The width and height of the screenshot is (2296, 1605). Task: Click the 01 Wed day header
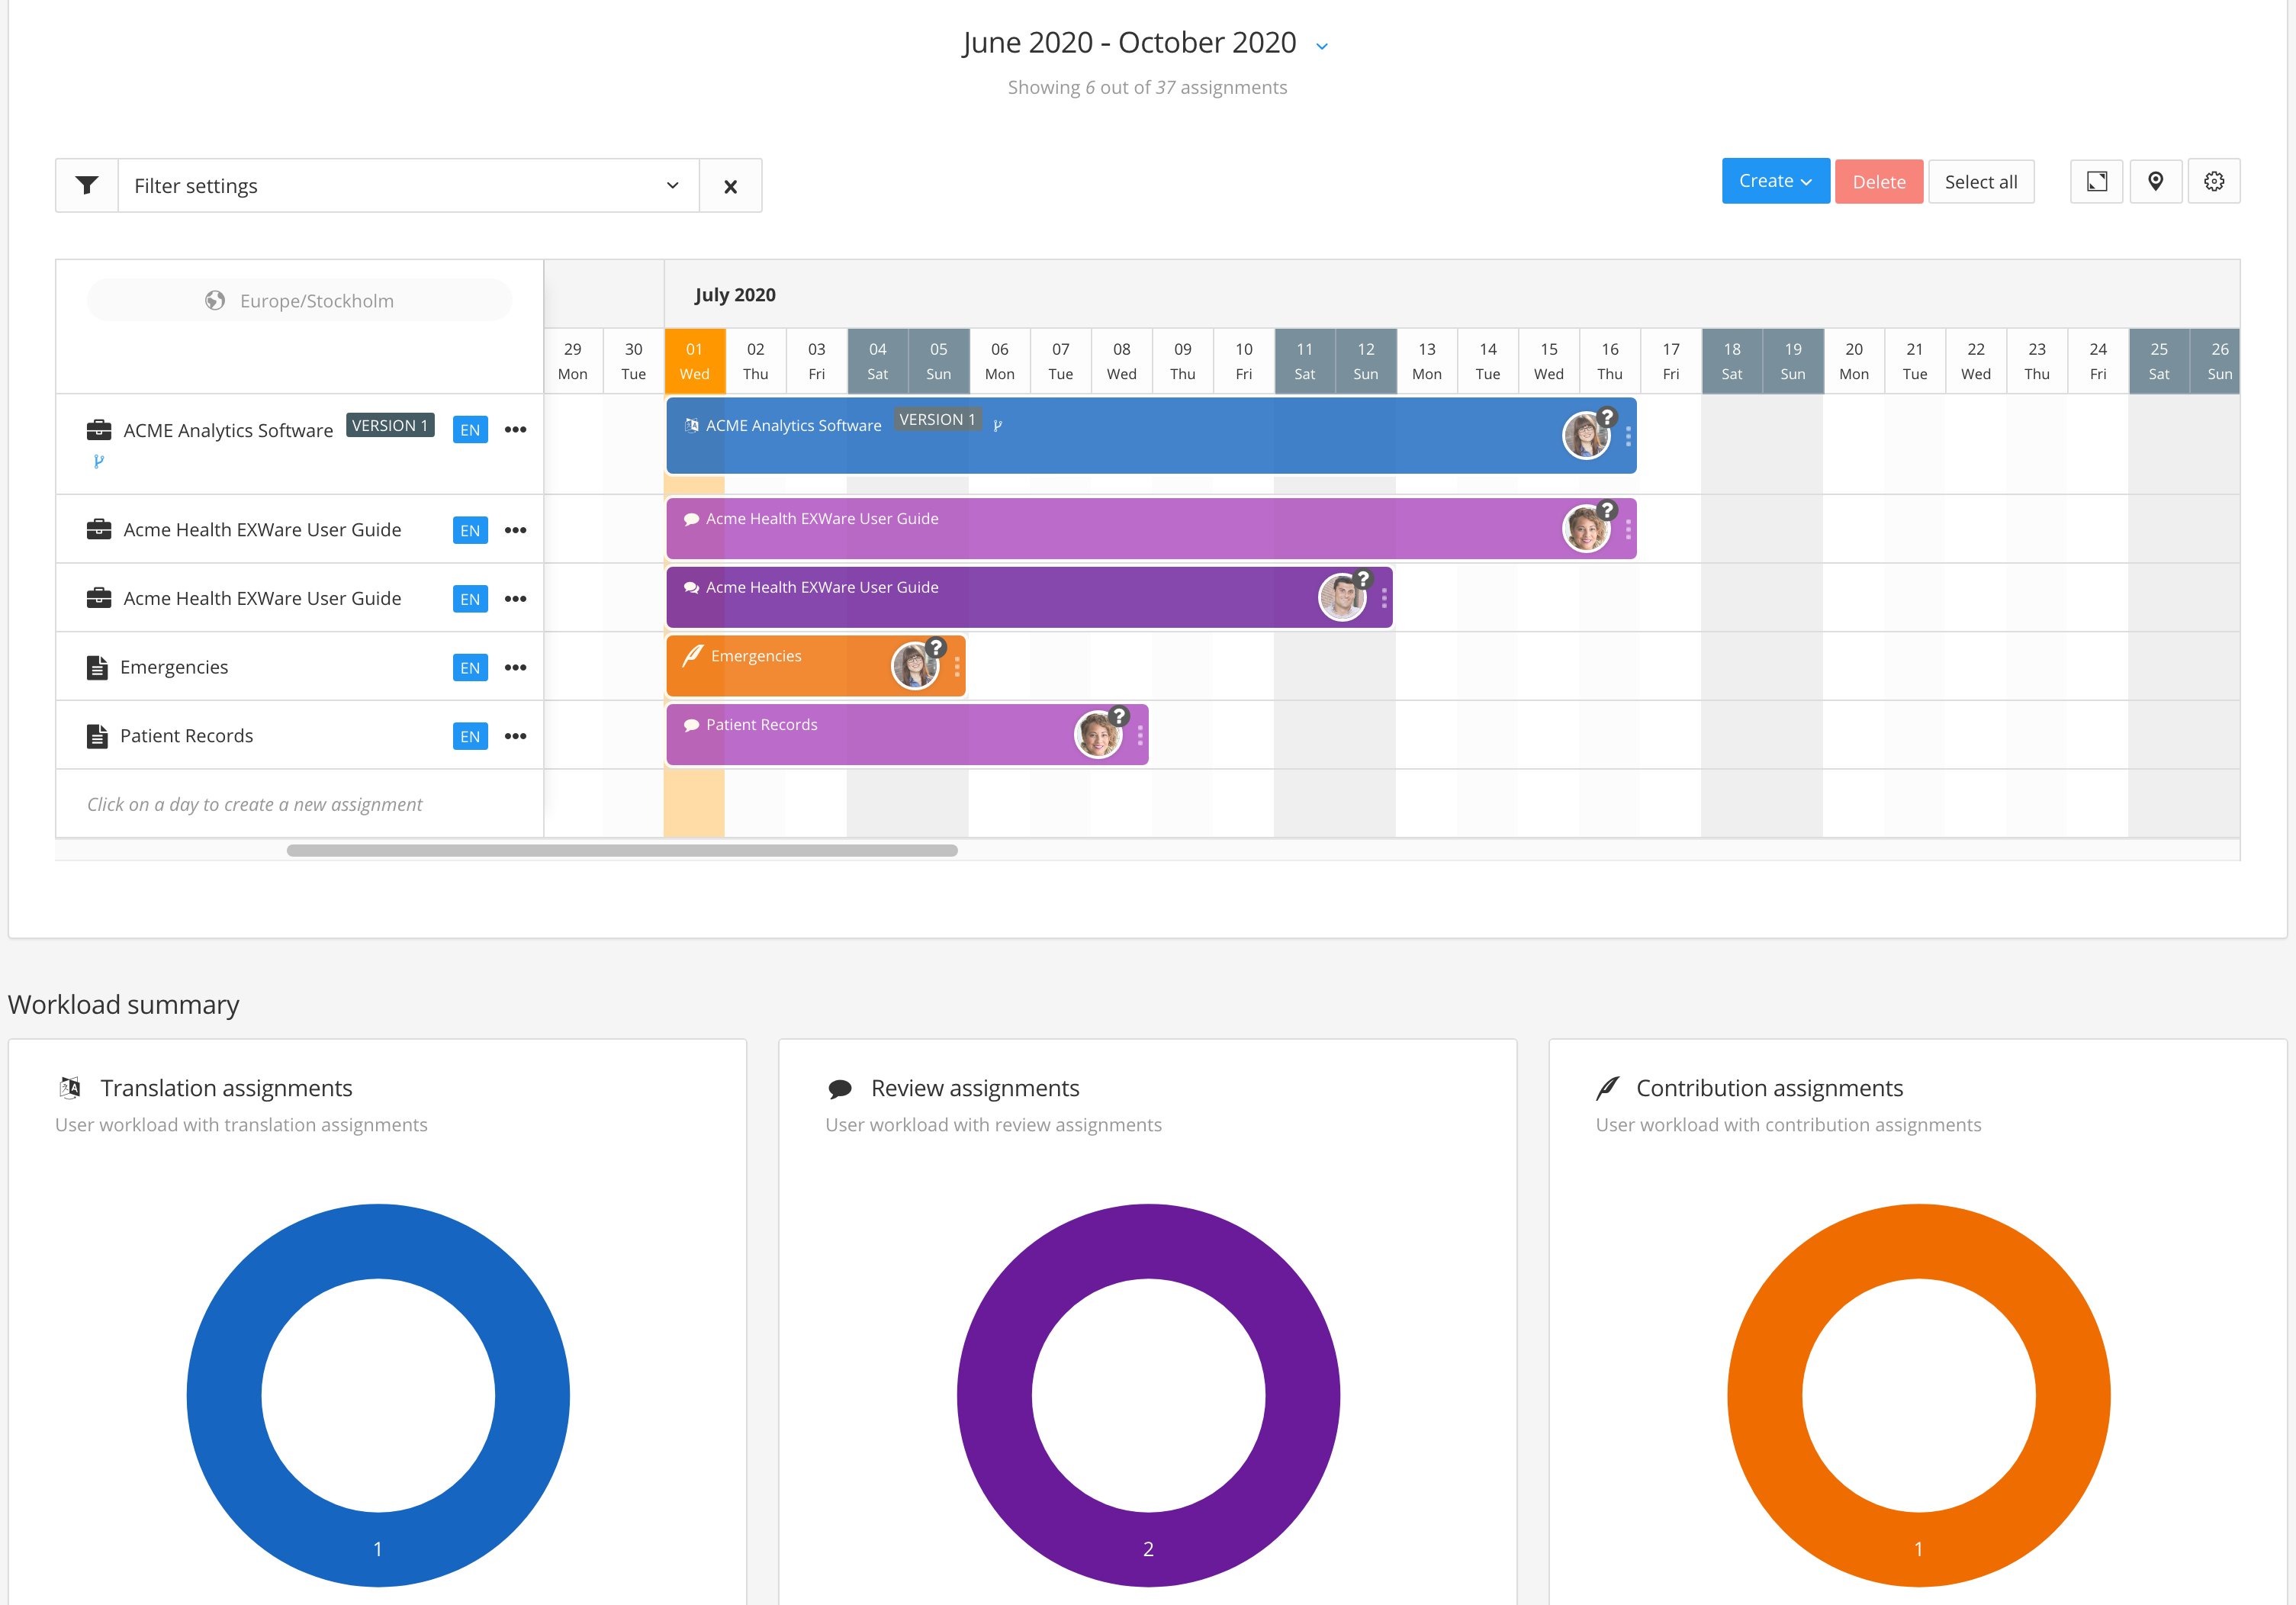coord(694,361)
